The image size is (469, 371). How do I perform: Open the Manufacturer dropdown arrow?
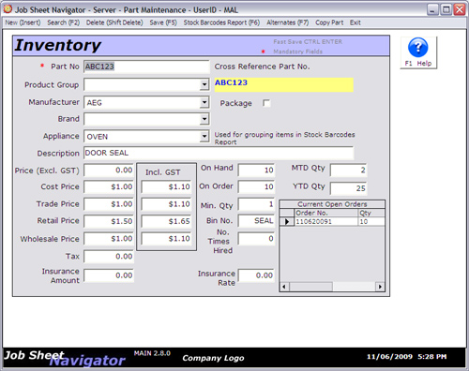point(204,102)
